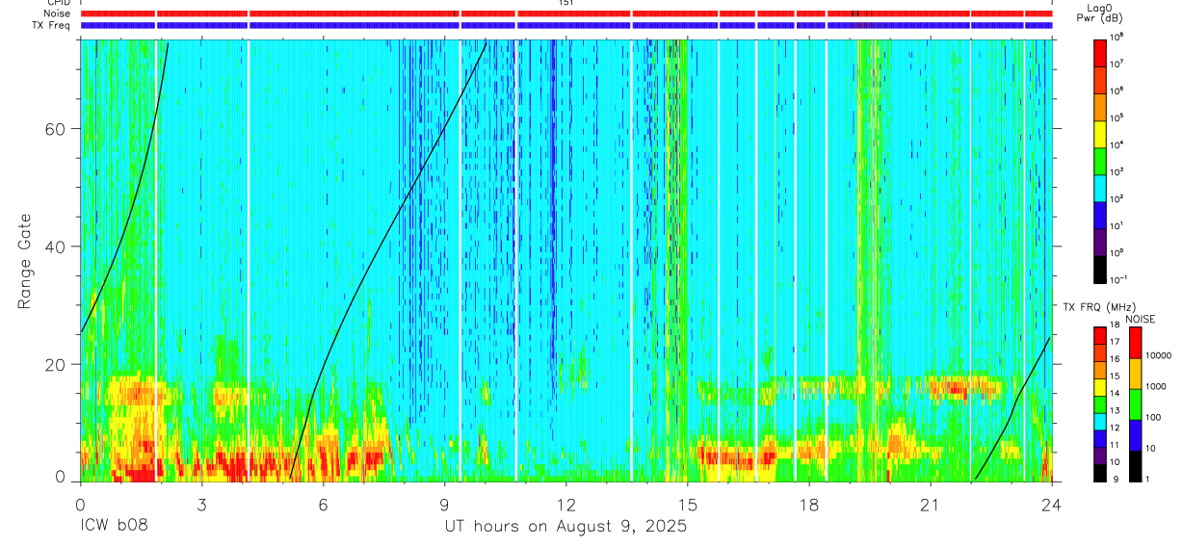This screenshot has height=546, width=1183.
Task: Click the '21' tick label on the time axis
Action: click(x=931, y=505)
